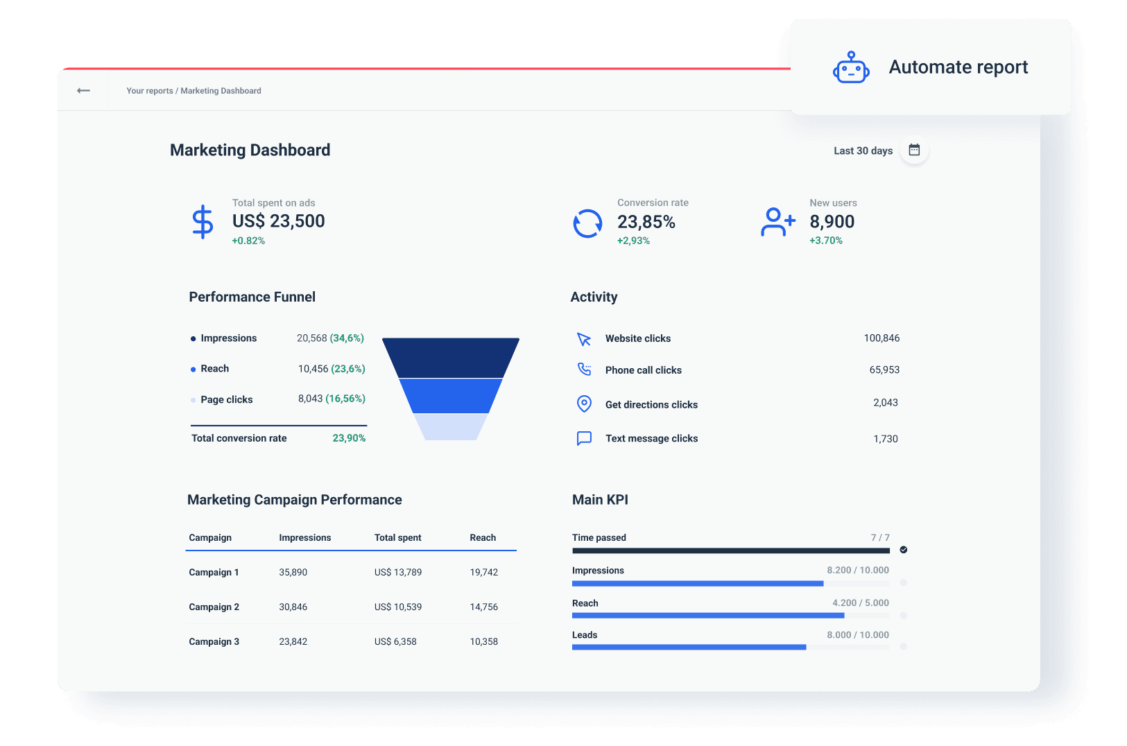Screen dimensions: 1127x746
Task: Click the speech bubble icon beside Text message clicks
Action: (584, 438)
